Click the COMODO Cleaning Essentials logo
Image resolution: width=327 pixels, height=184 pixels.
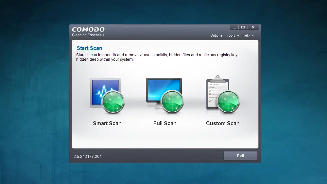click(88, 32)
